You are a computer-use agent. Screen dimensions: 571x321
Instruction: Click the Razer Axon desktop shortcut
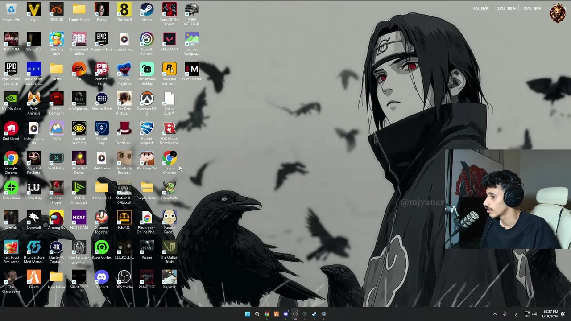[x=11, y=191]
